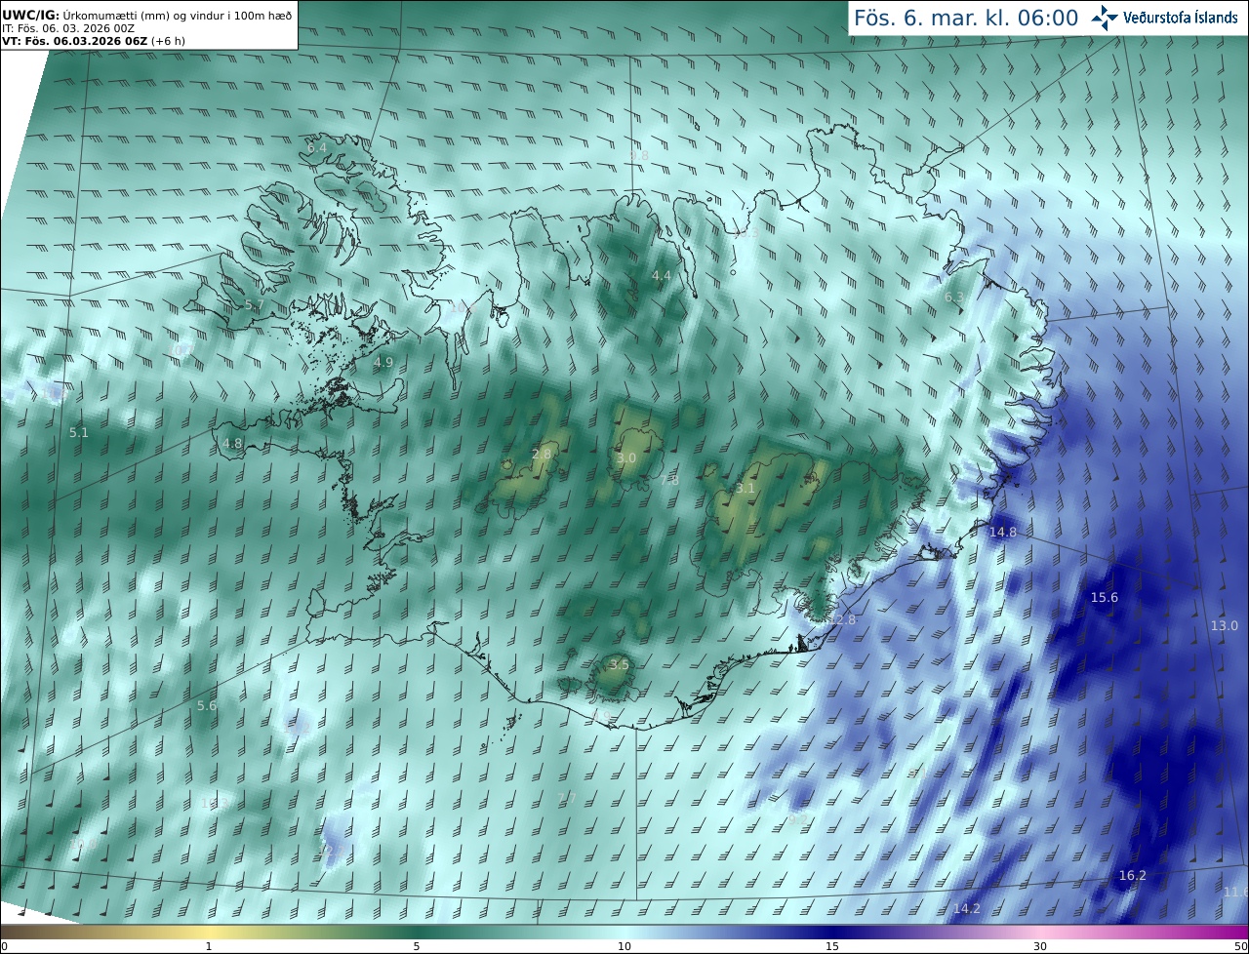
Task: Click the 5.6 value southwest of Iceland
Action: (207, 705)
